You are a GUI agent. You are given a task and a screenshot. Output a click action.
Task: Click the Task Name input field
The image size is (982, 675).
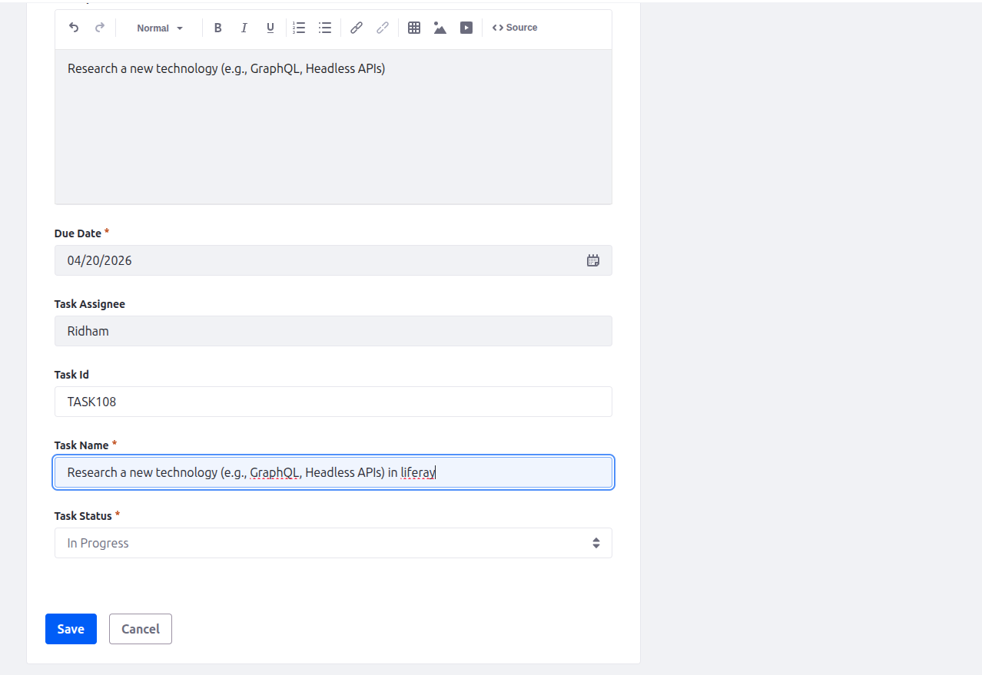tap(333, 472)
